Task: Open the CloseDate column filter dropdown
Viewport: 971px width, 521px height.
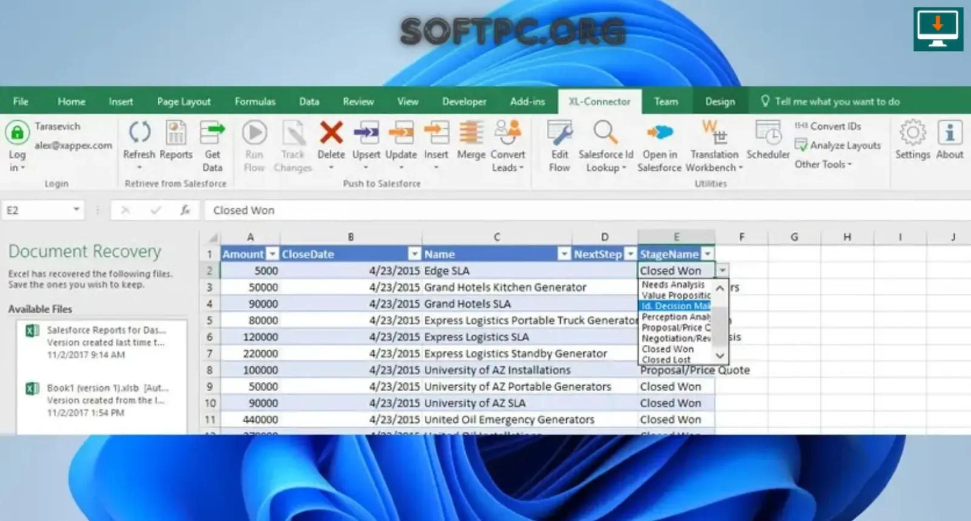Action: tap(414, 254)
